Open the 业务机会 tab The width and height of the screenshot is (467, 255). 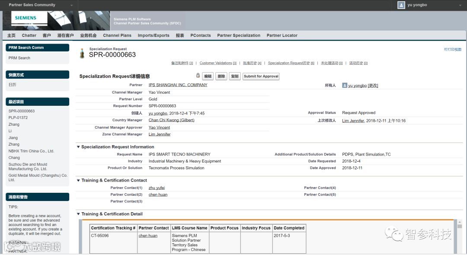click(88, 35)
